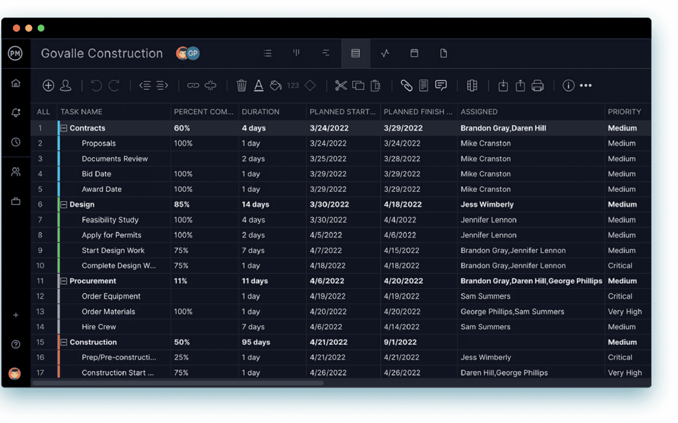The width and height of the screenshot is (678, 423).
Task: Open notifications from the sidebar bell
Action: [16, 112]
